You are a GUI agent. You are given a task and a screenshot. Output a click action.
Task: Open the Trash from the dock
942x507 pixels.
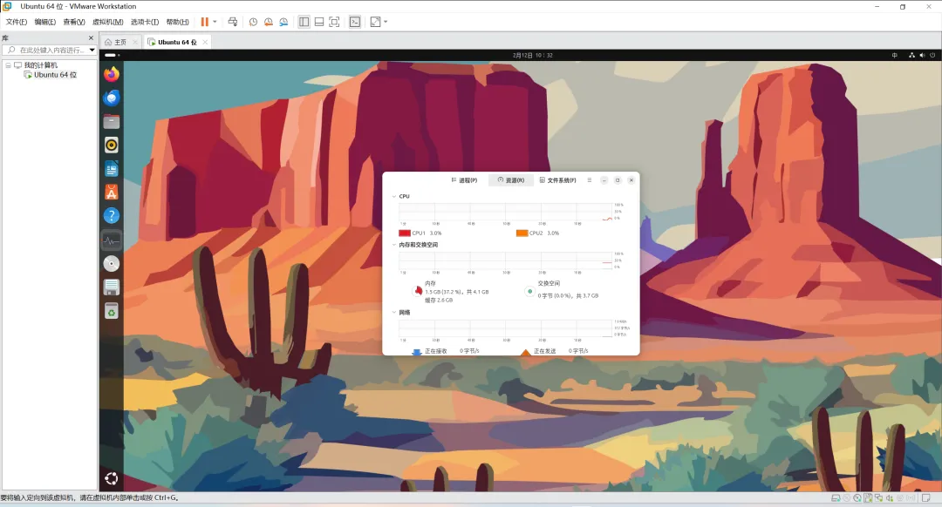(x=111, y=311)
